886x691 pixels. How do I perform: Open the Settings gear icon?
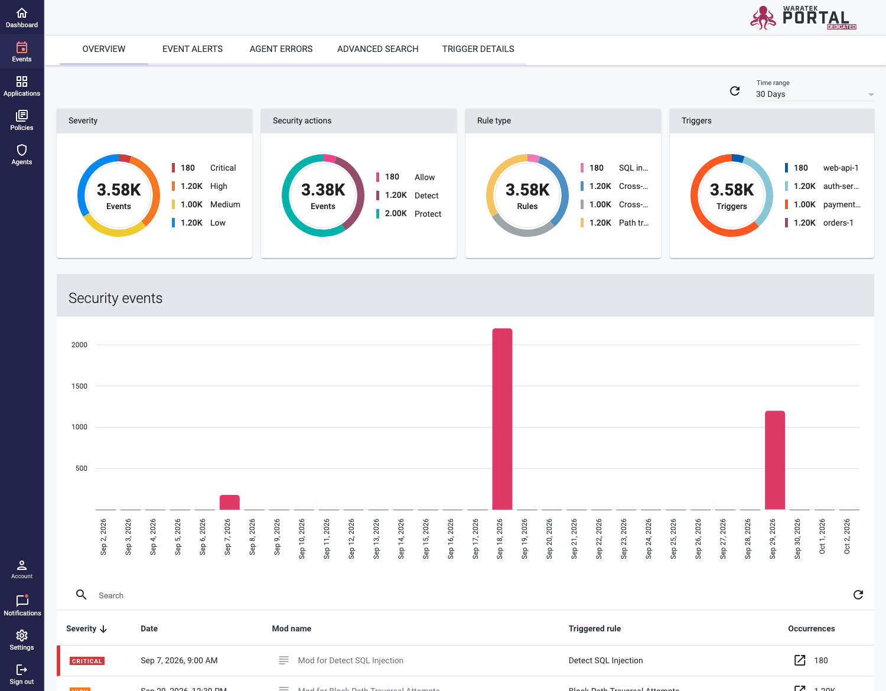pyautogui.click(x=22, y=635)
